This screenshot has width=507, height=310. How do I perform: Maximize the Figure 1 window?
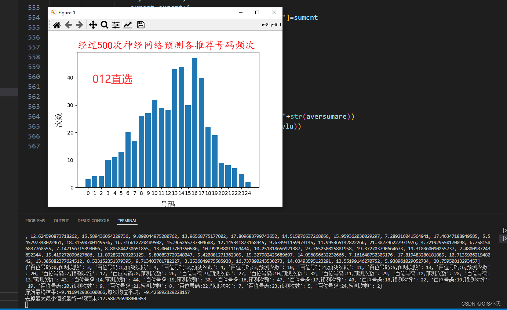click(257, 12)
